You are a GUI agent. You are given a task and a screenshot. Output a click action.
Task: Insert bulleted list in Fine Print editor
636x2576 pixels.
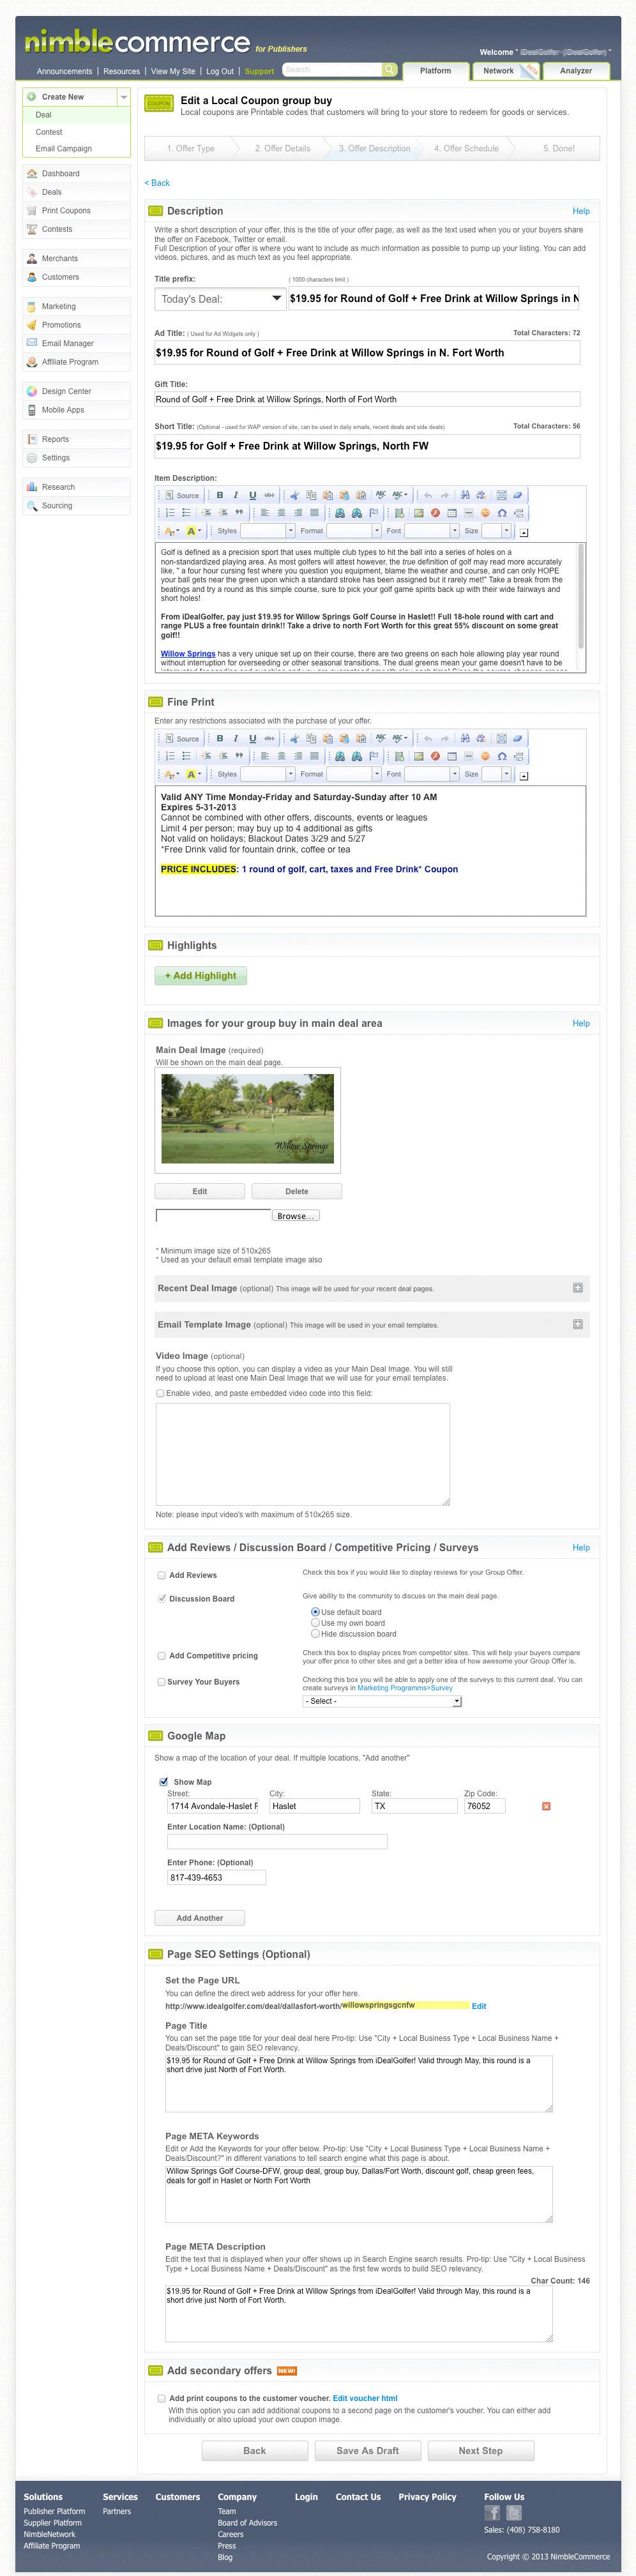[x=186, y=756]
